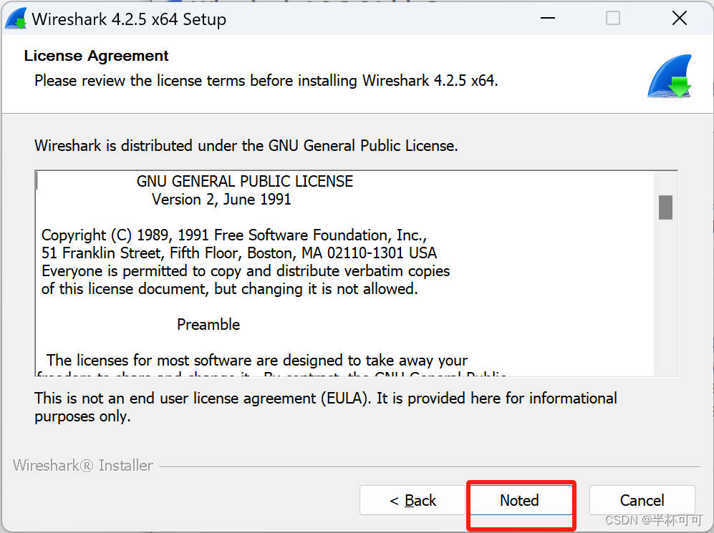Viewport: 714px width, 533px height.
Task: Go back with the Back button
Action: tap(412, 500)
